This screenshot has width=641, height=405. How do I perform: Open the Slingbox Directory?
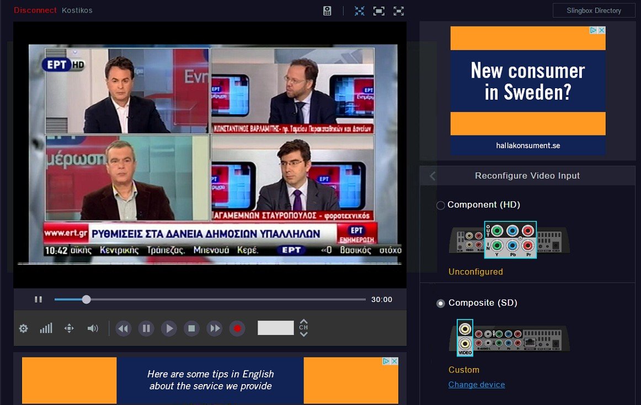(594, 10)
